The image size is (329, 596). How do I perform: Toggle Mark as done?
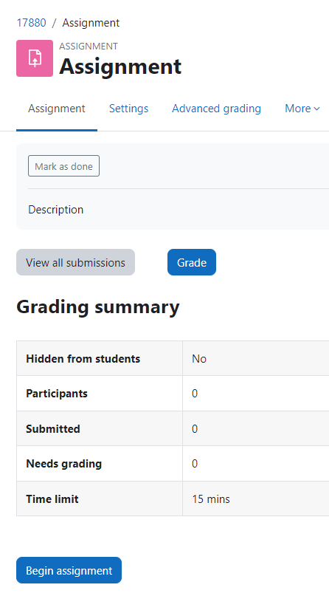point(63,166)
